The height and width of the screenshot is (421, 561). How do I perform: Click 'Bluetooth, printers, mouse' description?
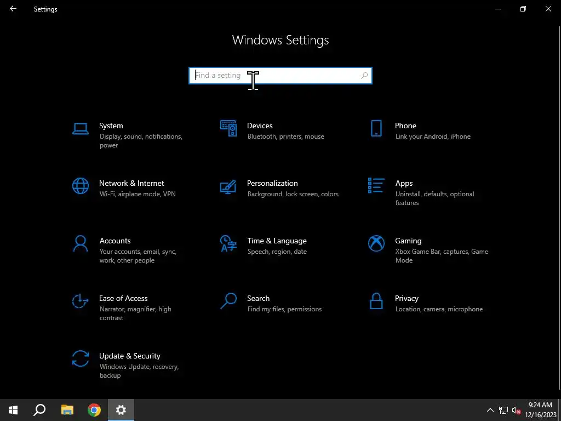tap(285, 136)
